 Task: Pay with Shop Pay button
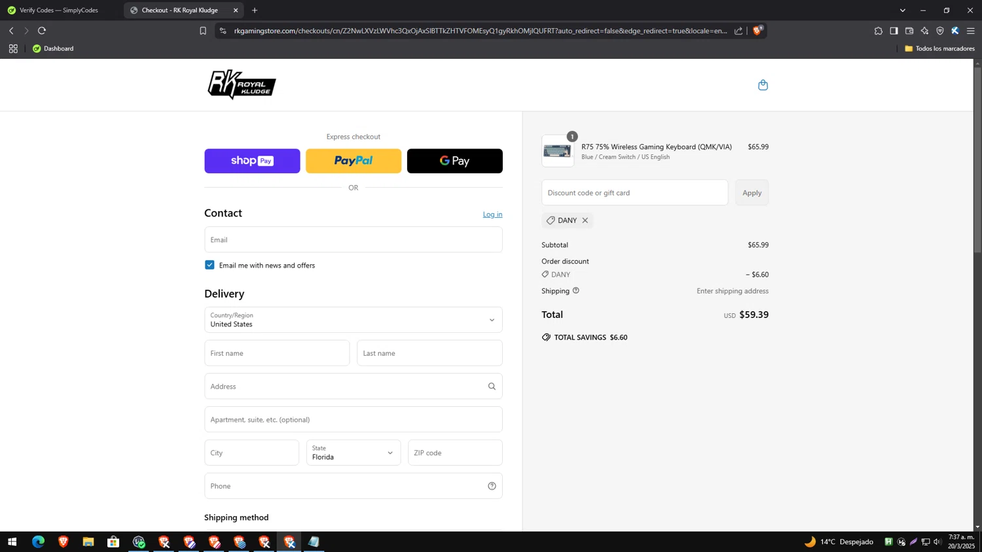252,161
